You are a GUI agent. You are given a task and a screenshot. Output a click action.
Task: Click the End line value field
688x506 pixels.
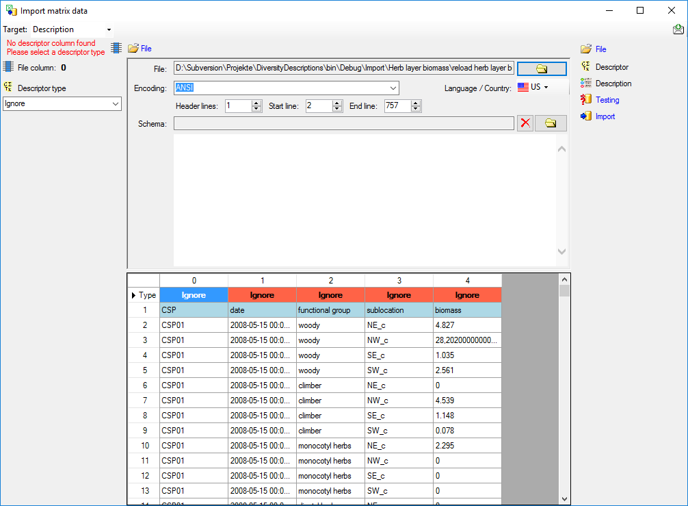coord(398,106)
